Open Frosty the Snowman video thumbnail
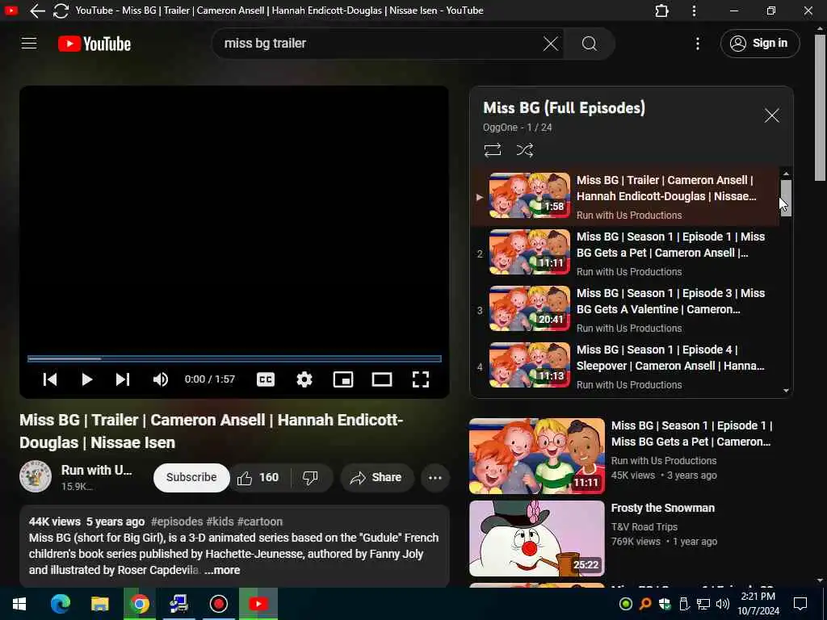 tap(537, 538)
